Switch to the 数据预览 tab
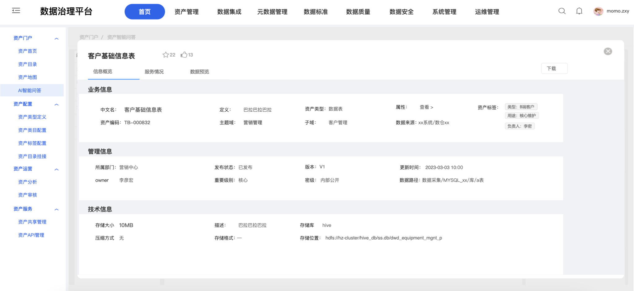634x291 pixels. (x=199, y=71)
